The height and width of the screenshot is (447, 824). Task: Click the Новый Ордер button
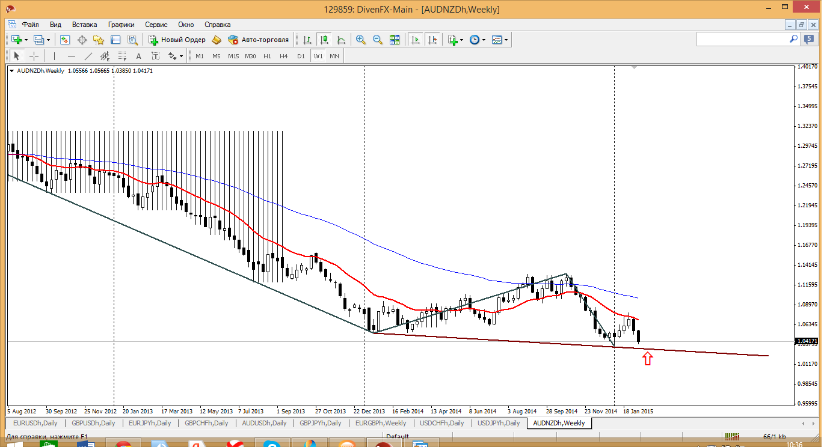[x=177, y=40]
